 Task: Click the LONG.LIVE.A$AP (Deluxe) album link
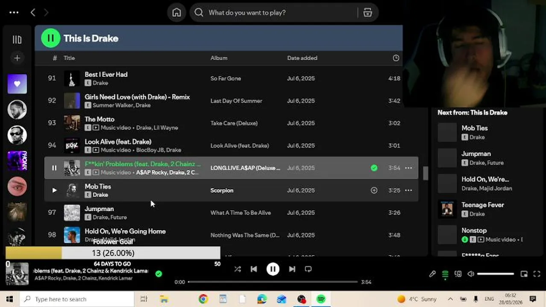[x=245, y=168]
